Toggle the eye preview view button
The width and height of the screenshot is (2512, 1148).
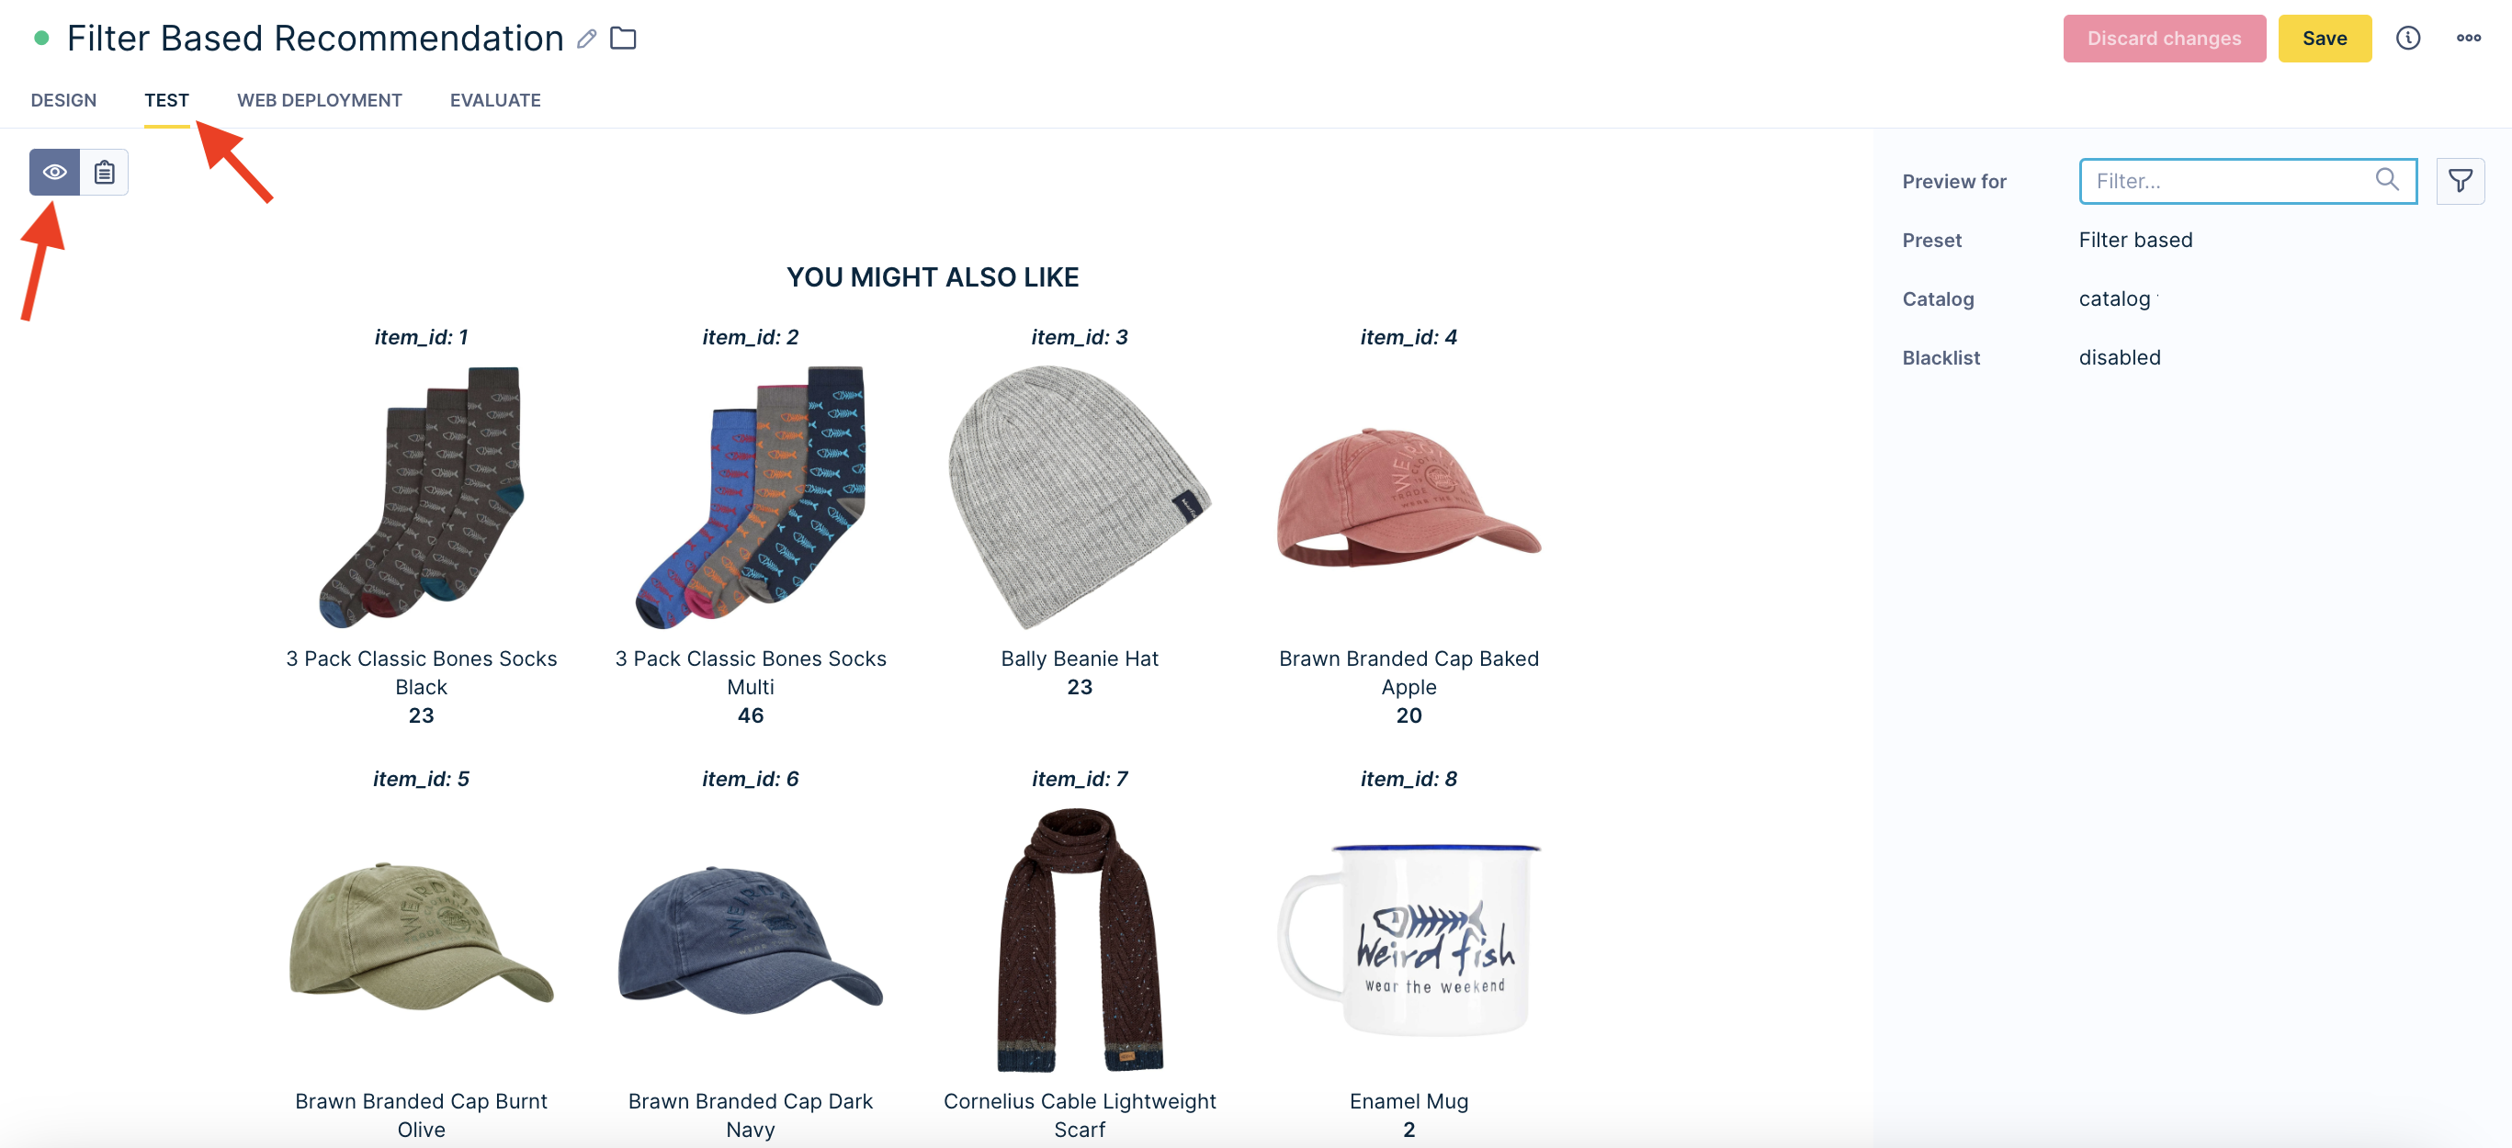[x=54, y=173]
